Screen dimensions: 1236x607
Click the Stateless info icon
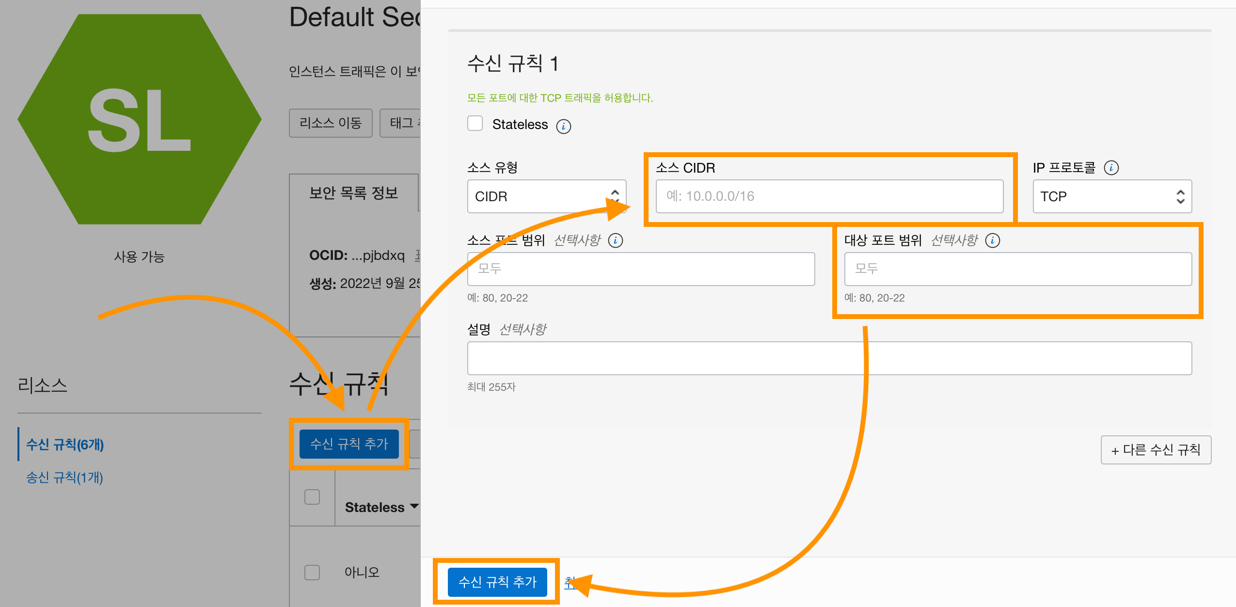pos(563,126)
